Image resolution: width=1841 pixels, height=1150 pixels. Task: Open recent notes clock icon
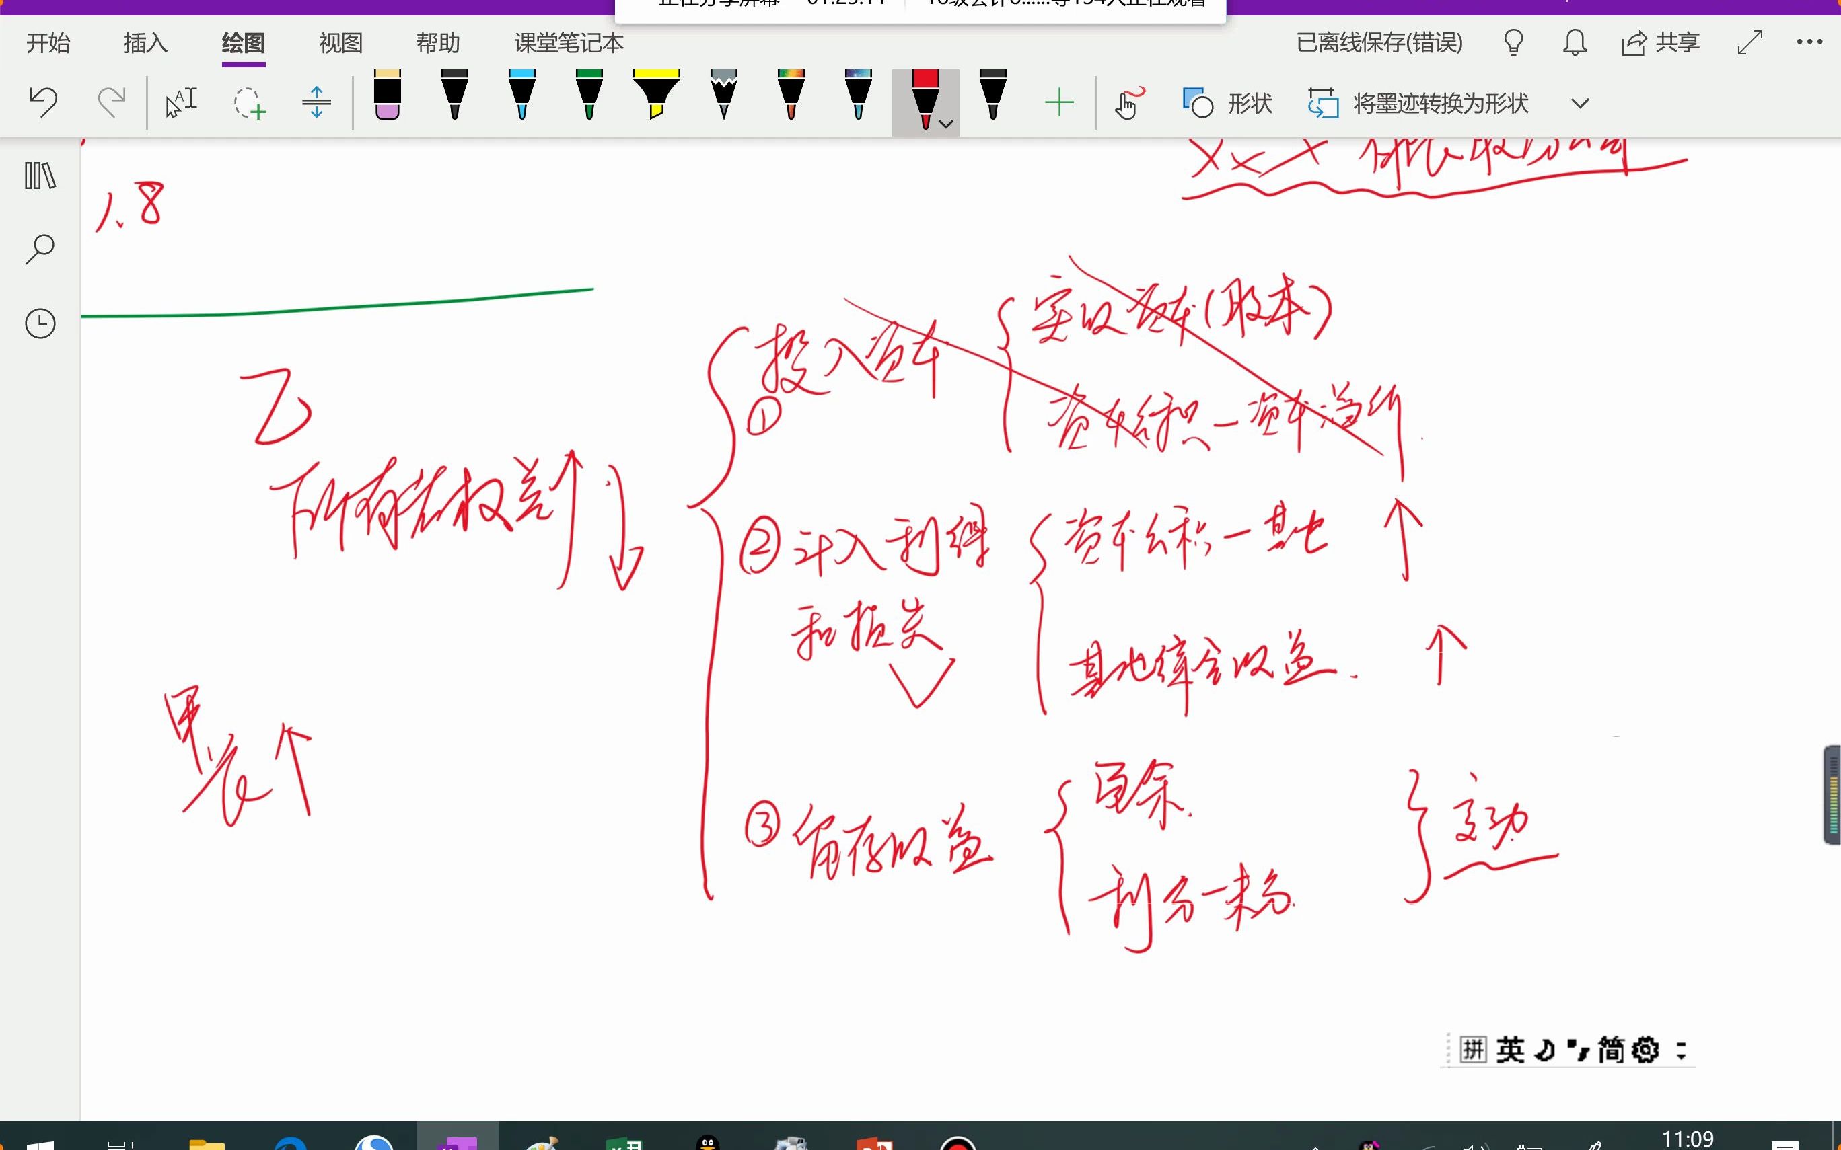click(x=40, y=323)
